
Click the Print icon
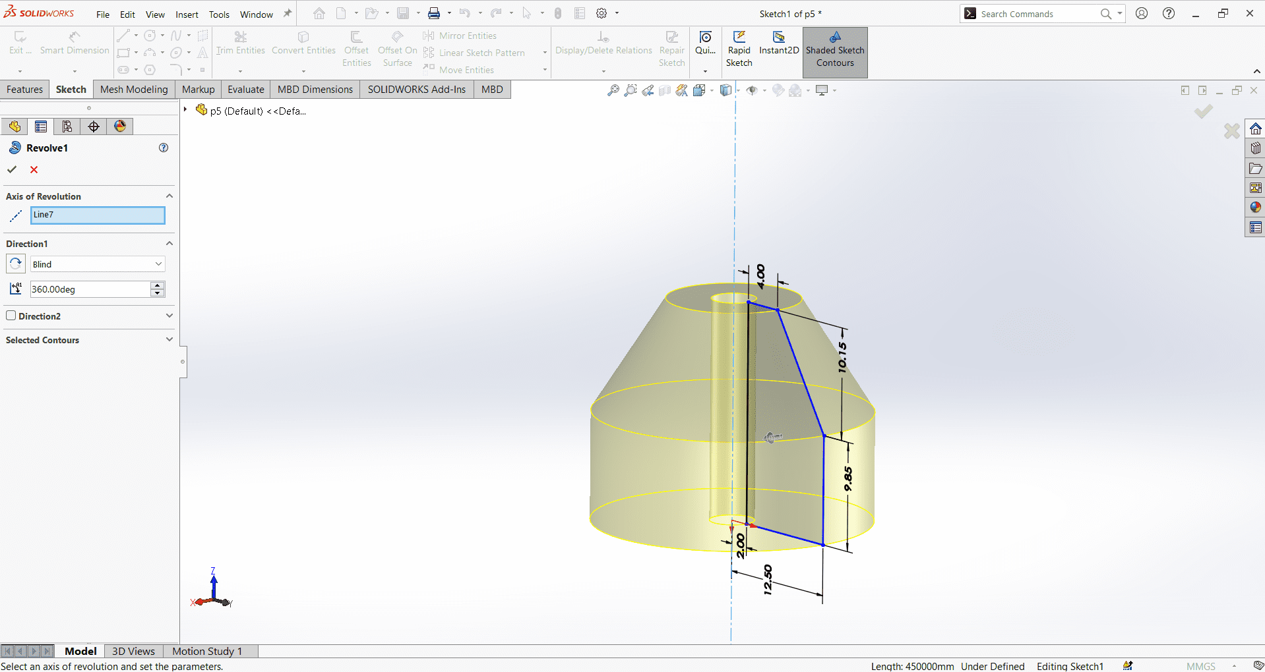pyautogui.click(x=434, y=13)
